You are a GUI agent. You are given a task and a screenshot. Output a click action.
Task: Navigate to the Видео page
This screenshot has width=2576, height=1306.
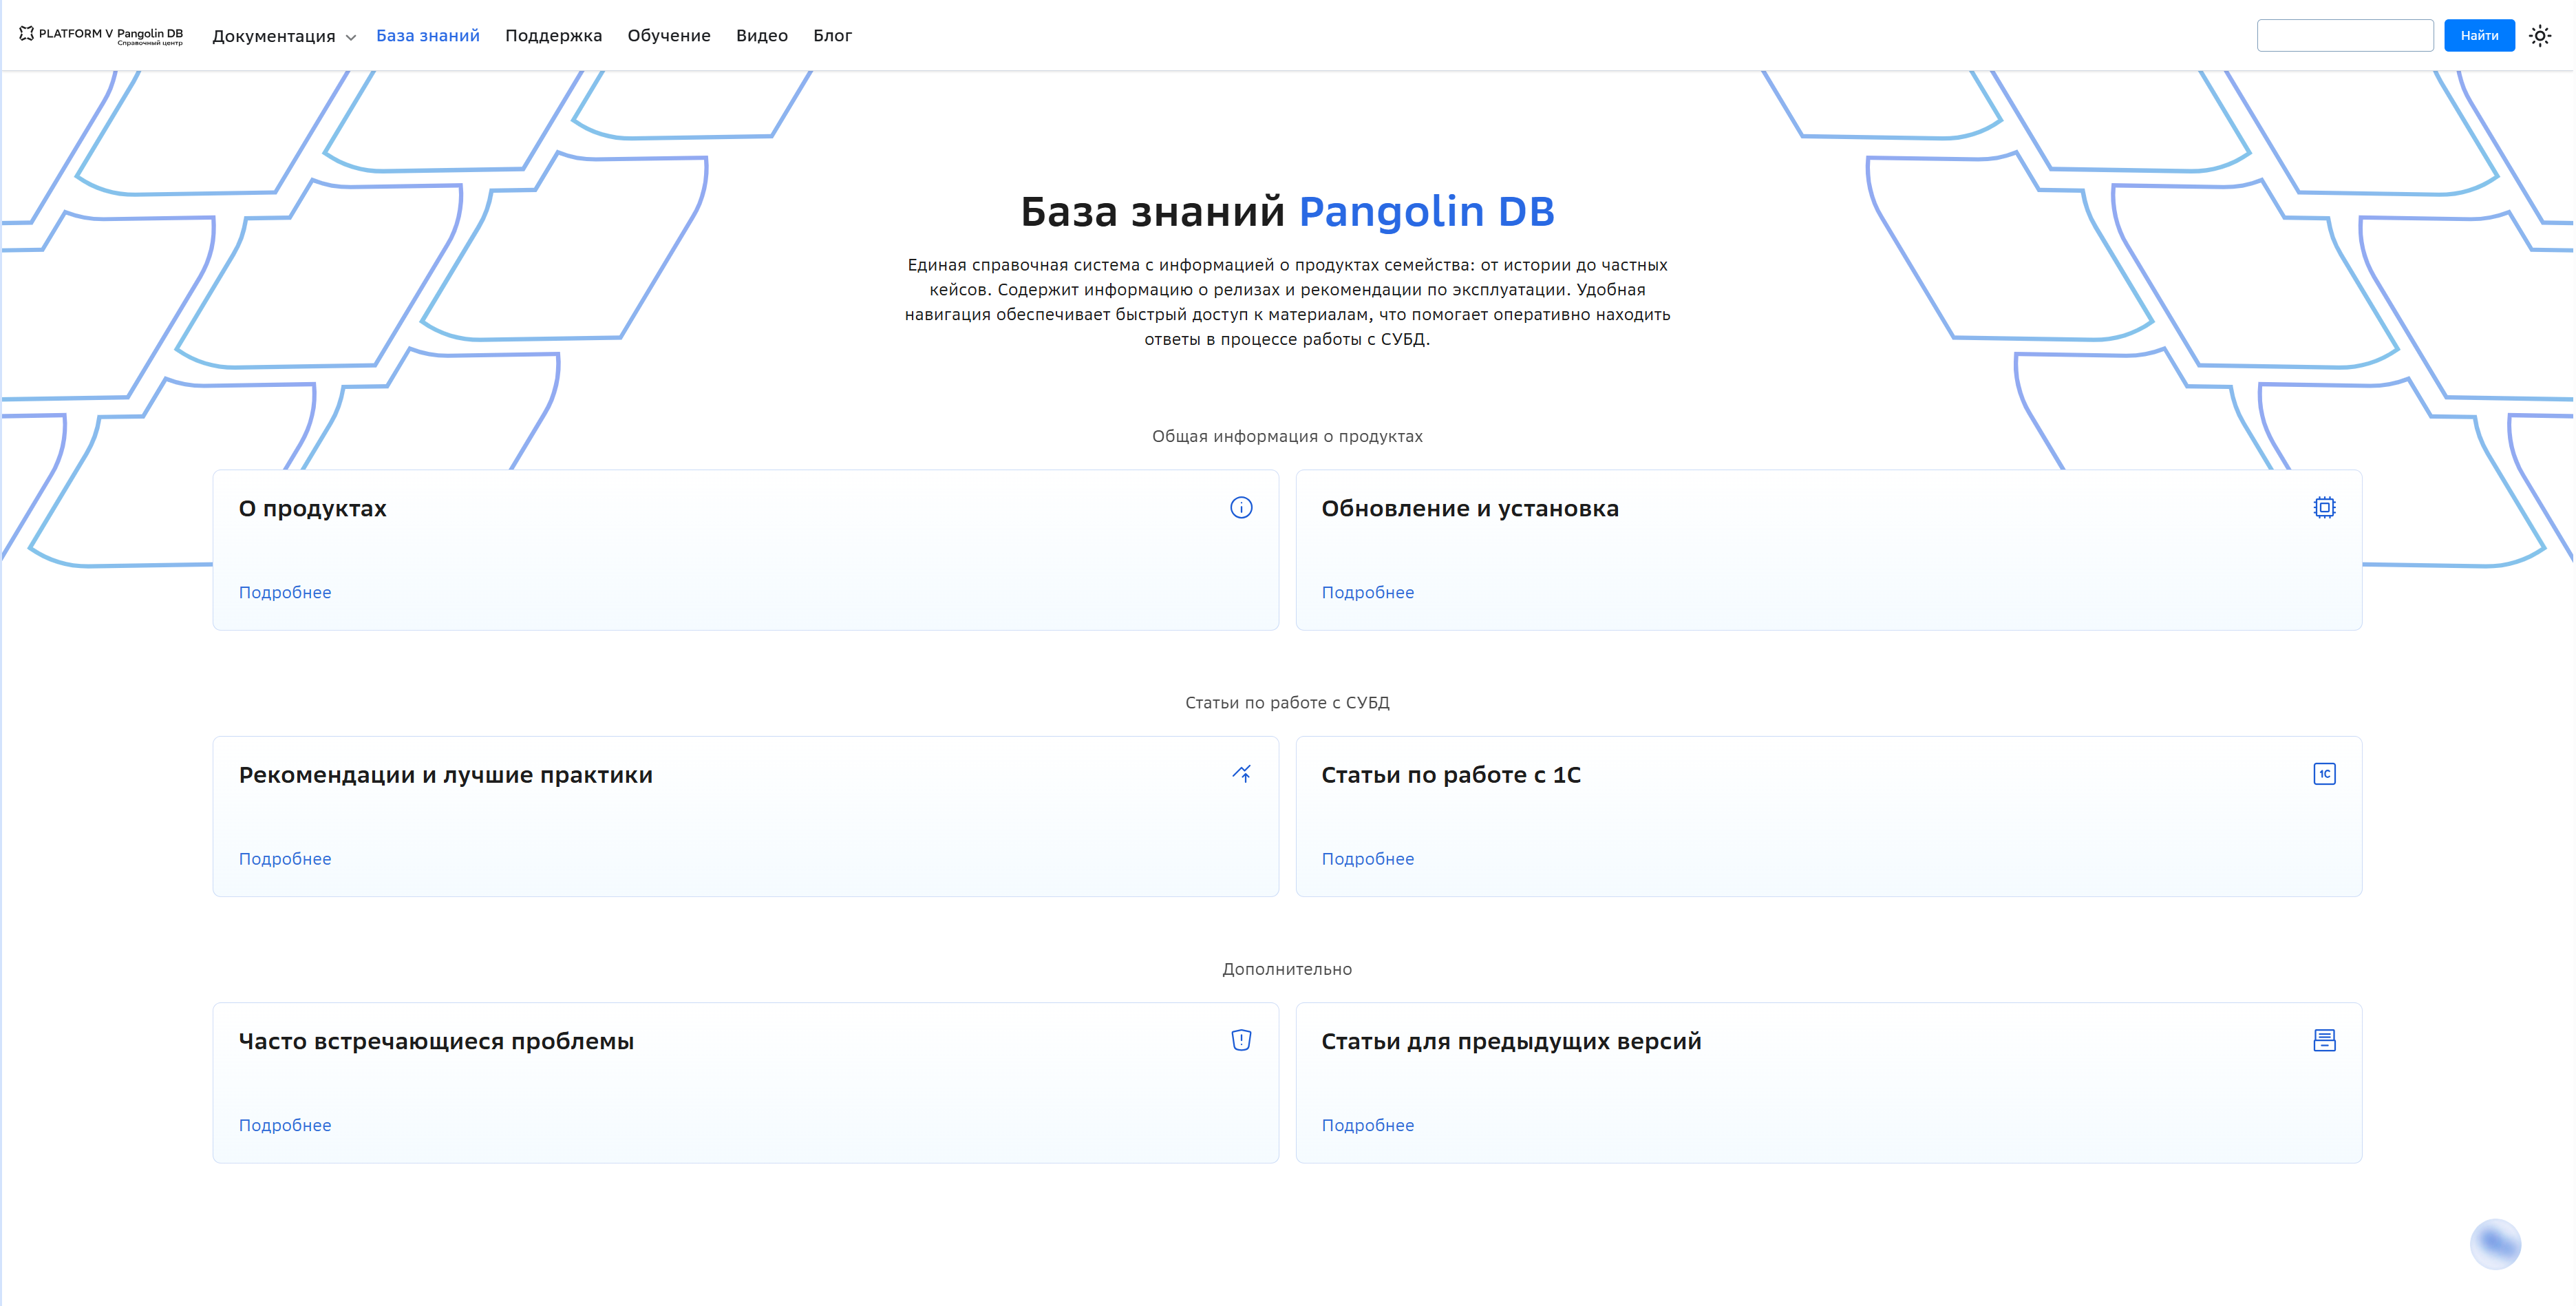762,36
